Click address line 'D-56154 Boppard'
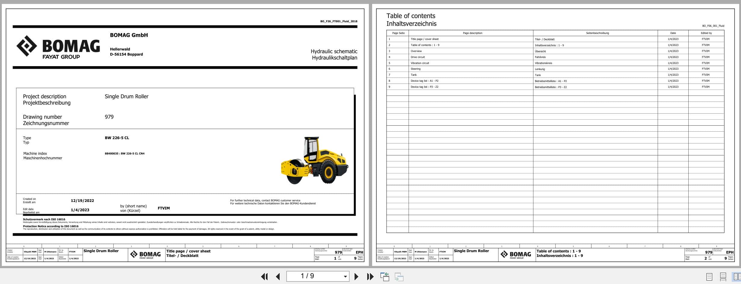The image size is (741, 284). coord(126,54)
